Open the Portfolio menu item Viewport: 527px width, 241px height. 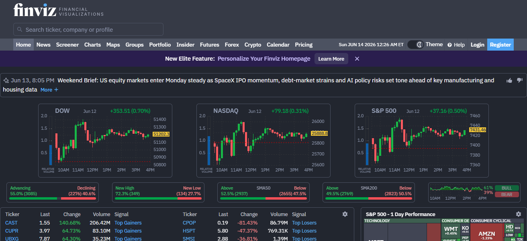tap(160, 45)
